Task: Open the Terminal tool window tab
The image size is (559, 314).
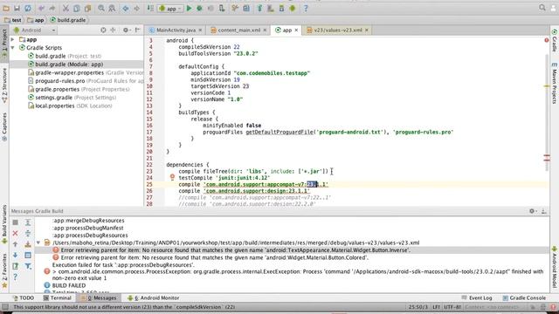Action: [58, 298]
